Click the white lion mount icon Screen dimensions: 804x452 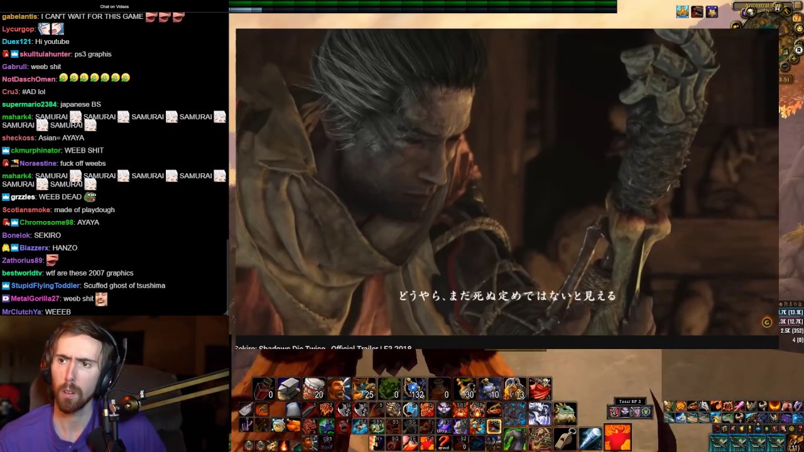pos(540,413)
